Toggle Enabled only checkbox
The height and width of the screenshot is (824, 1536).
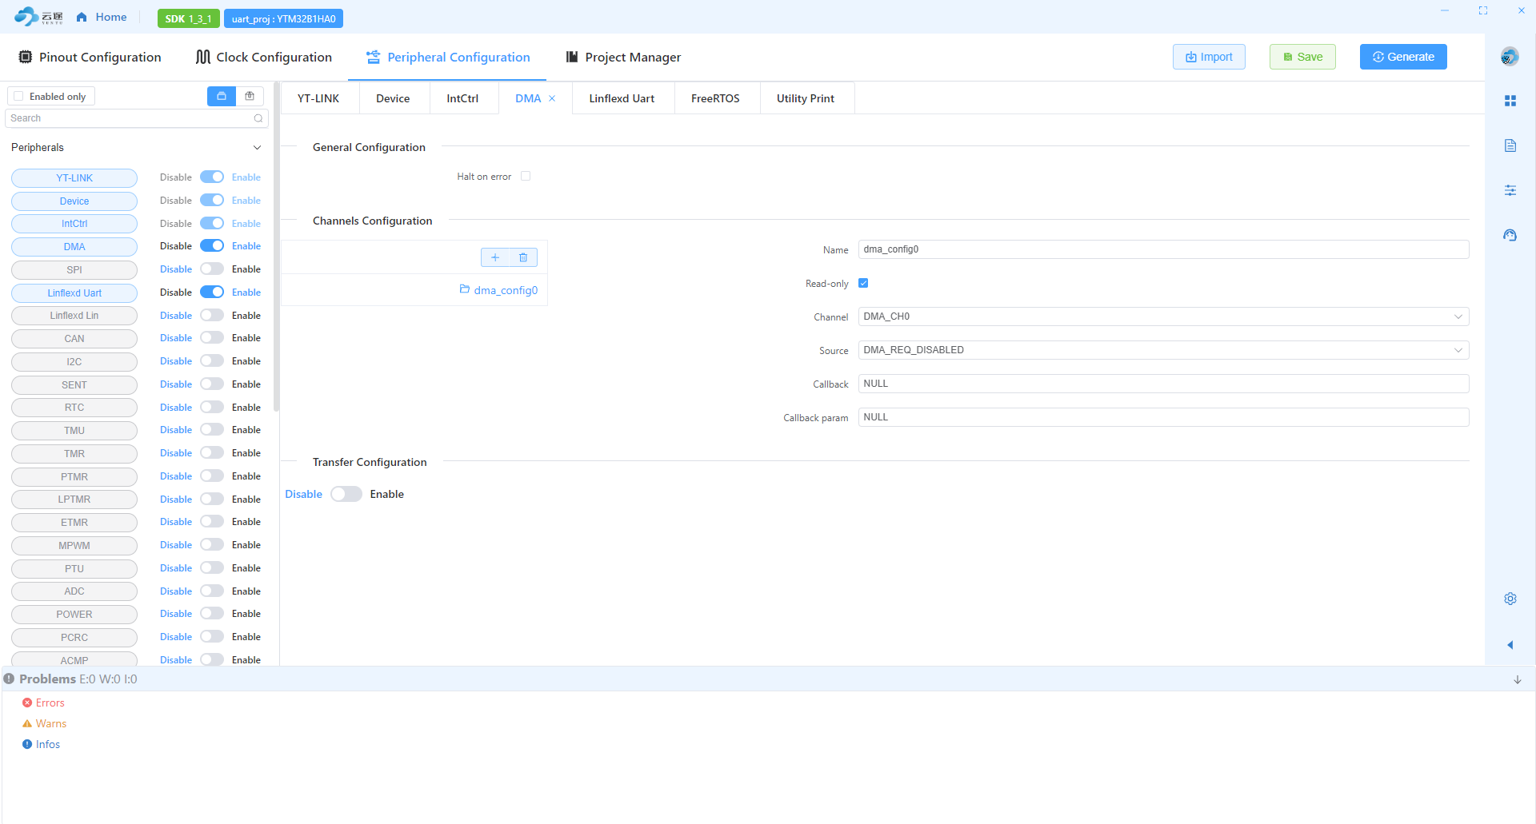click(18, 97)
